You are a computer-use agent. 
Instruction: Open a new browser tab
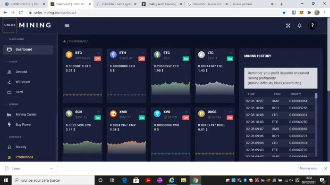point(281,4)
